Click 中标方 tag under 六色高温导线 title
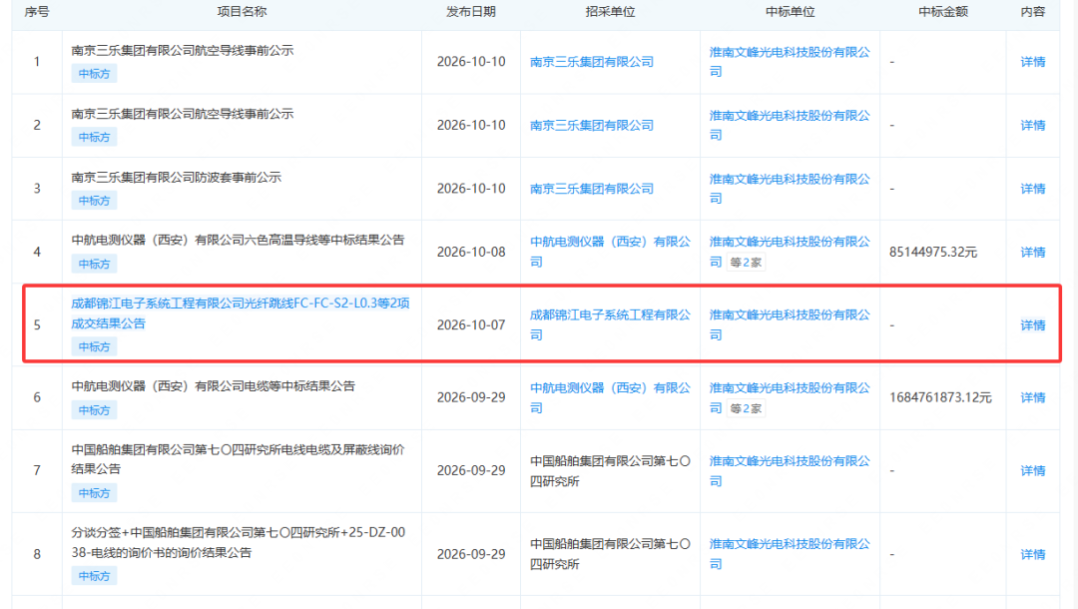This screenshot has width=1078, height=609. [x=94, y=264]
